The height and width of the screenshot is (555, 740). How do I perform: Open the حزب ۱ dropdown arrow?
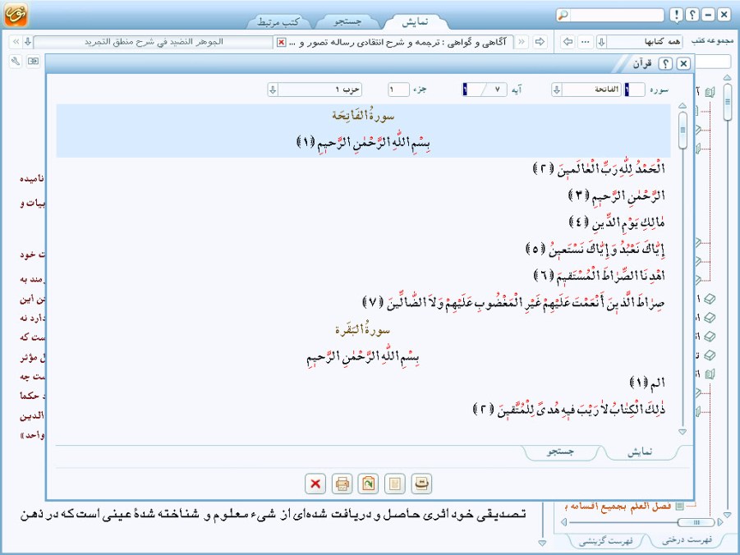pyautogui.click(x=273, y=89)
